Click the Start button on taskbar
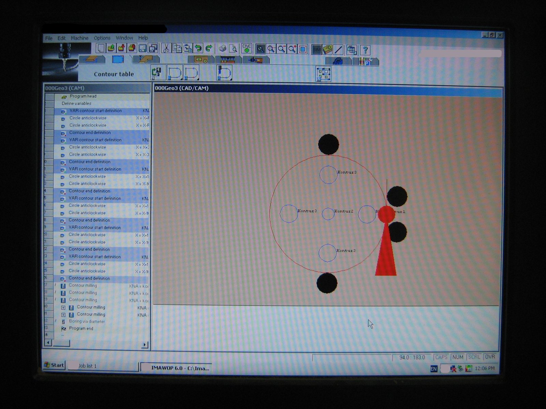Viewport: 546px width, 409px height. 54,365
